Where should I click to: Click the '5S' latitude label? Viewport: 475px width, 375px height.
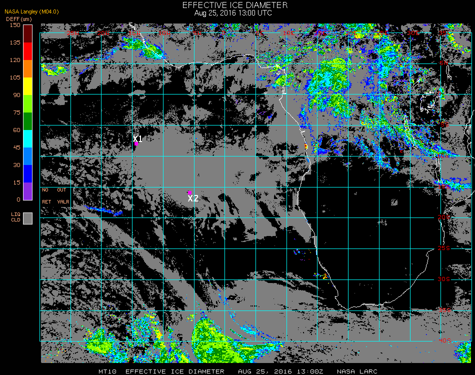[444, 124]
